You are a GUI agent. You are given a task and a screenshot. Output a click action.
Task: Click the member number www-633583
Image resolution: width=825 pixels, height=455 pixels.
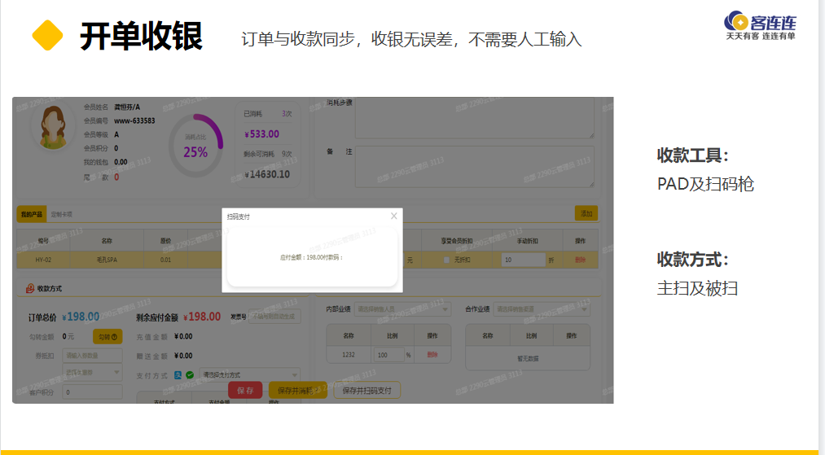[134, 121]
